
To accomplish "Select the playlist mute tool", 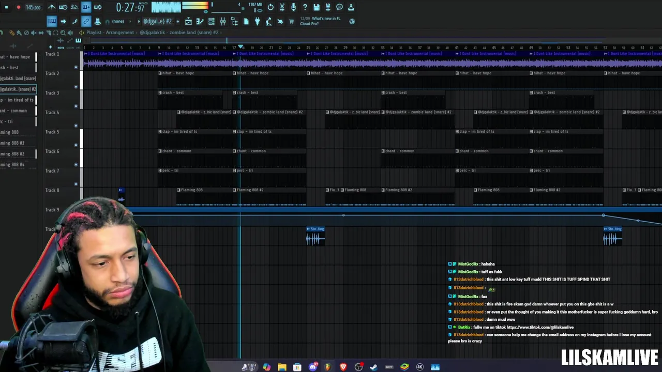I will click(x=34, y=33).
